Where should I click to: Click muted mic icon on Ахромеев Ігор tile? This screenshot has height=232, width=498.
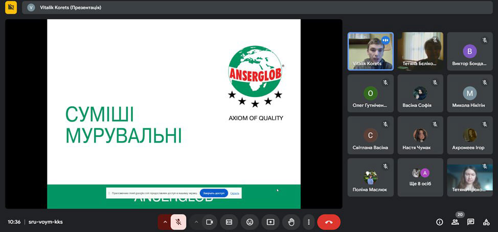coord(485,124)
